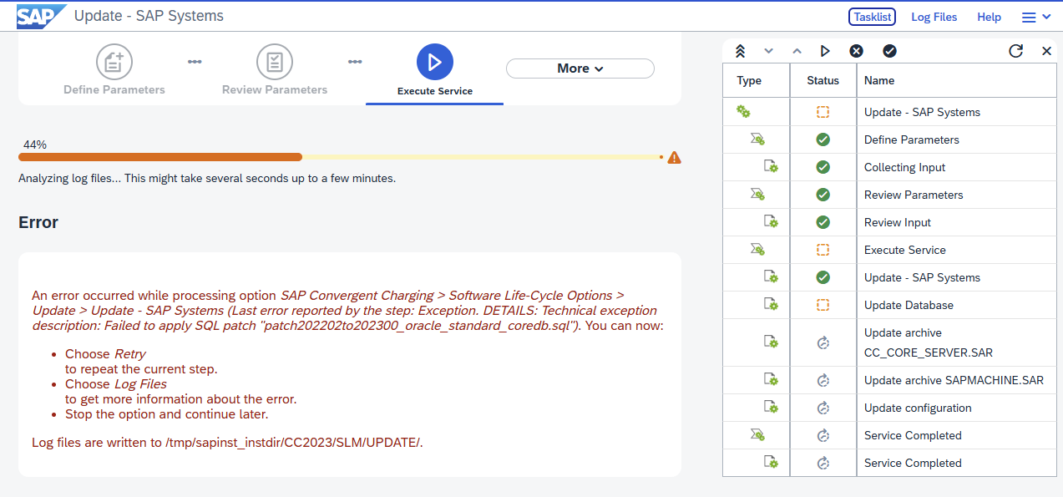
Task: Click tasklist move-up chevron
Action: tap(797, 51)
